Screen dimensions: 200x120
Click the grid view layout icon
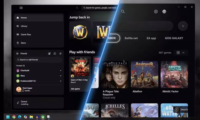pos(178,53)
